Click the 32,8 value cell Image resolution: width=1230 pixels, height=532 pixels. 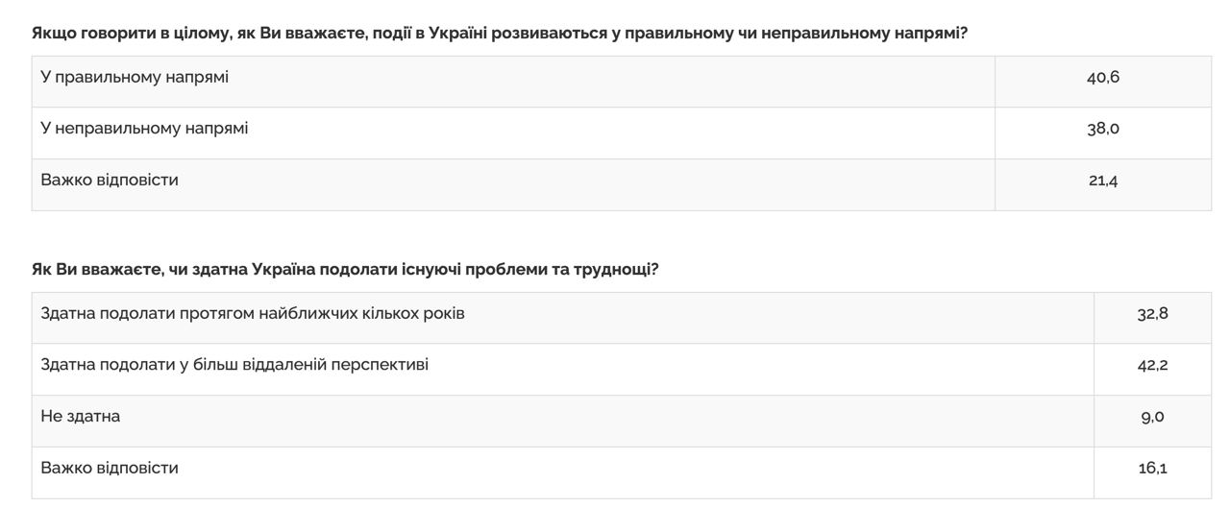tap(1152, 315)
